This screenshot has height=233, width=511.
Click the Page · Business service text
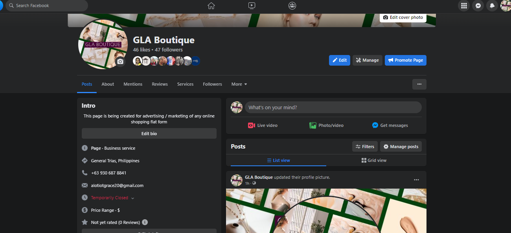click(x=113, y=148)
